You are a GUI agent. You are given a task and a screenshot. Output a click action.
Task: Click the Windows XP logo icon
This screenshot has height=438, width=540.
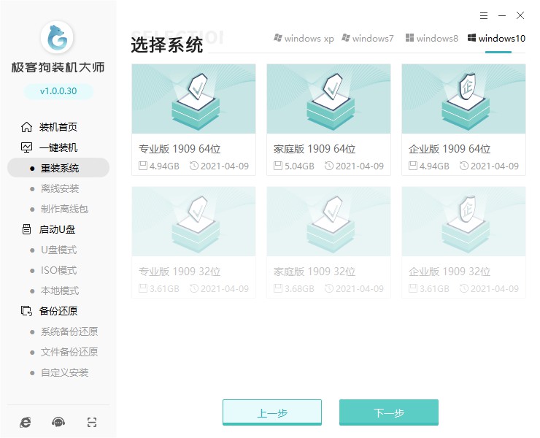tap(277, 37)
